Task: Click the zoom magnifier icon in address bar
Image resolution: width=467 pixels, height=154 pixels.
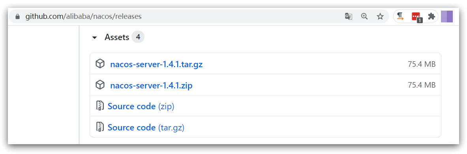Action: (364, 16)
